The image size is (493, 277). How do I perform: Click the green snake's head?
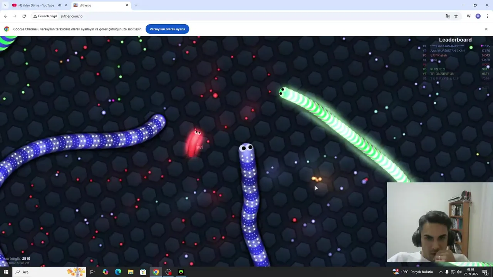pos(285,92)
